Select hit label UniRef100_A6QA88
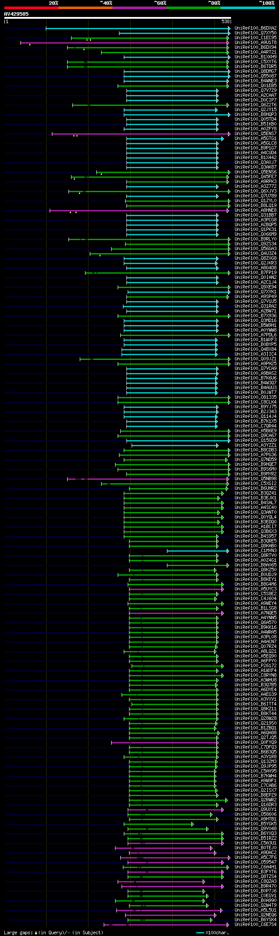Viewport: 279px width, 936px height. 255,733
